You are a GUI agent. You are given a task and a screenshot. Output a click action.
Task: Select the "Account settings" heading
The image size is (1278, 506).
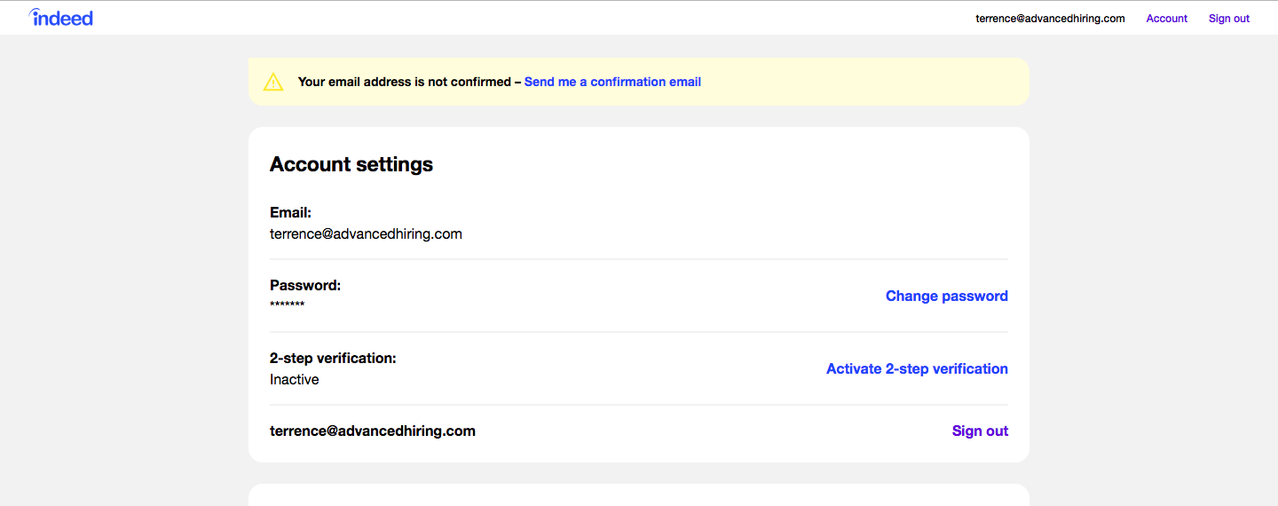coord(351,164)
